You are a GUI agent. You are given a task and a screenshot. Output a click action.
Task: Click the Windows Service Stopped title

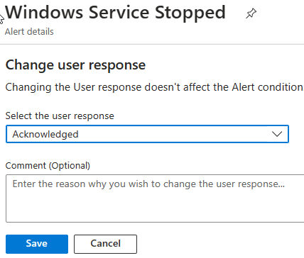point(115,12)
